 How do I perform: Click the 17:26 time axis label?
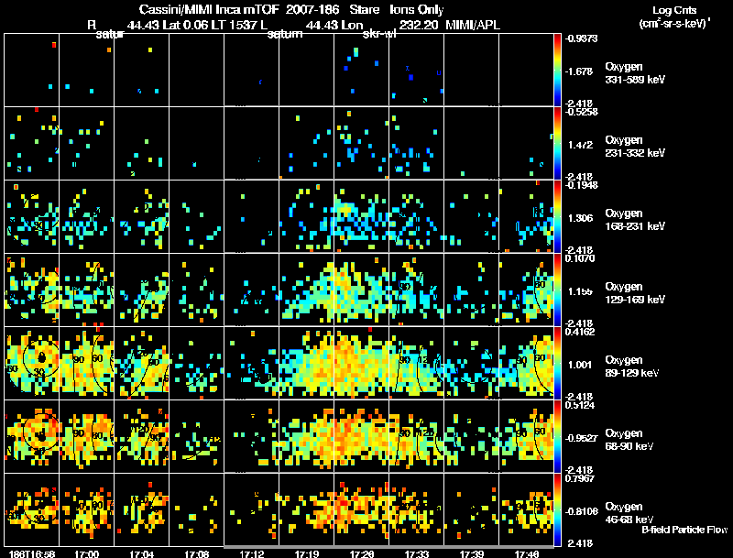pyautogui.click(x=361, y=553)
